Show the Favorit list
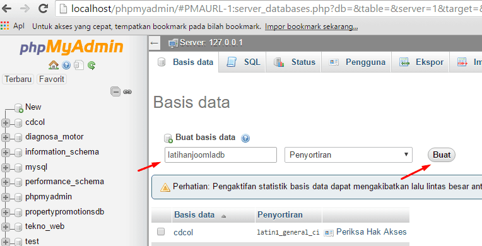Image resolution: width=482 pixels, height=246 pixels. tap(52, 79)
